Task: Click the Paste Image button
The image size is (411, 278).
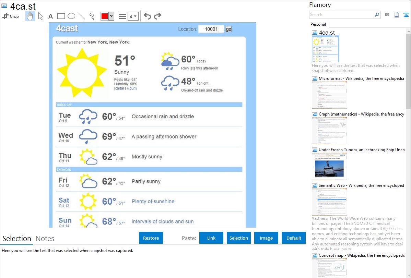Action: coord(266,238)
